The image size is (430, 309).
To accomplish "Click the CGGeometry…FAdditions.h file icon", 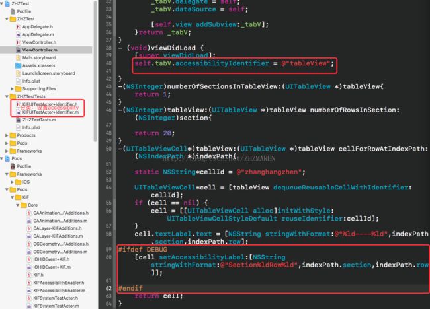I will point(29,244).
